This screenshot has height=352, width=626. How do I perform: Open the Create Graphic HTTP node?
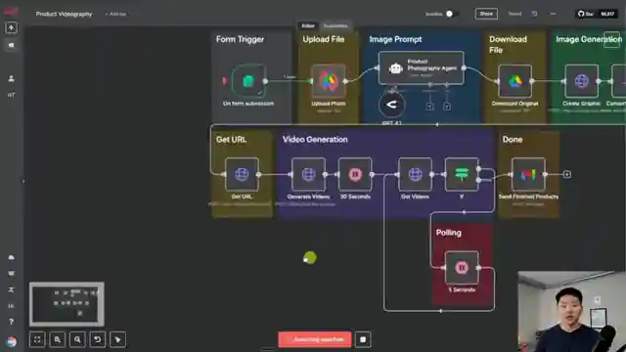[581, 81]
